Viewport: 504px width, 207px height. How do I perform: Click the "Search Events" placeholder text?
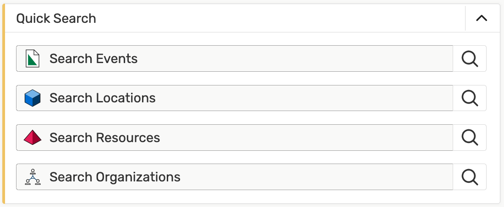pos(93,58)
